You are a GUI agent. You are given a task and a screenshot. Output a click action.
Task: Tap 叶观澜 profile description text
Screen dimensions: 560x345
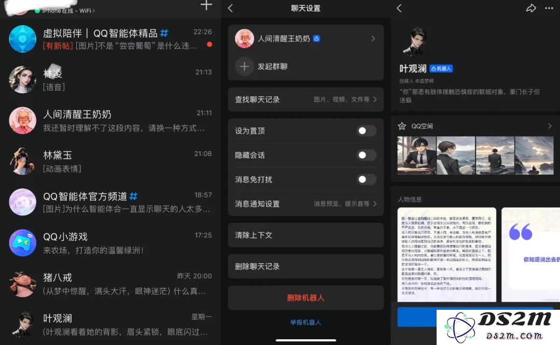tap(470, 96)
